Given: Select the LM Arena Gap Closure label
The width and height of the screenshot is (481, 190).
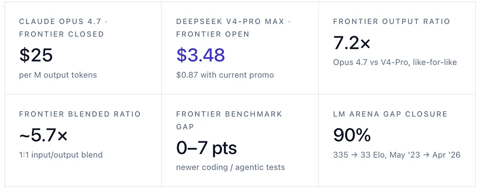Looking at the screenshot, I should point(390,114).
